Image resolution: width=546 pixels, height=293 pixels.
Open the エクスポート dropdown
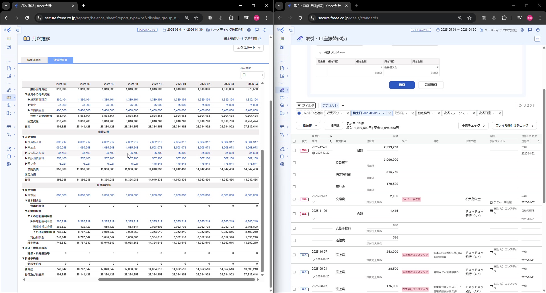coord(249,48)
